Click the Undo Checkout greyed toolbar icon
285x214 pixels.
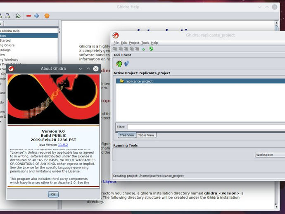(137, 49)
